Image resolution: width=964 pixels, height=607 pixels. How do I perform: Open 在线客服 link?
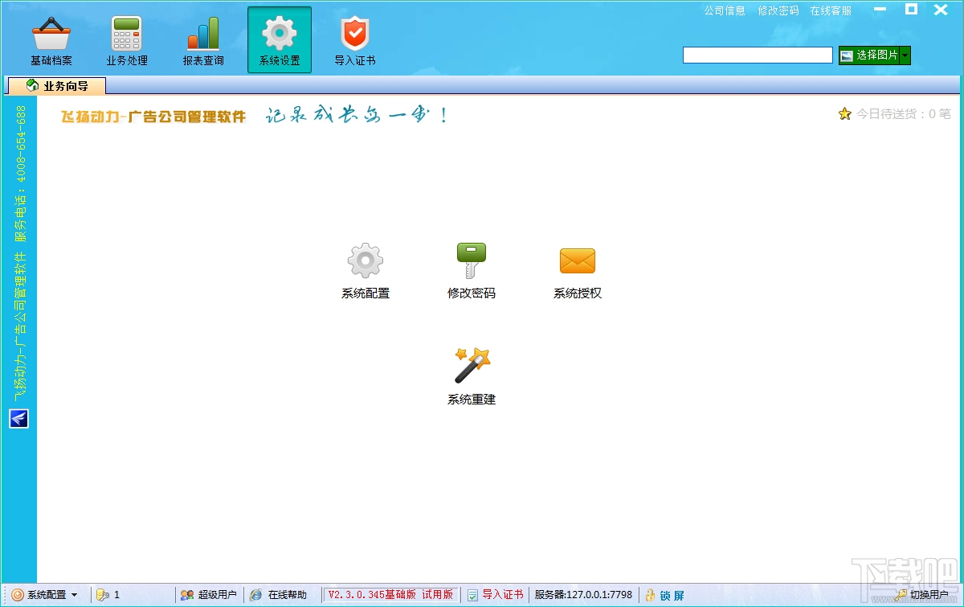(831, 10)
